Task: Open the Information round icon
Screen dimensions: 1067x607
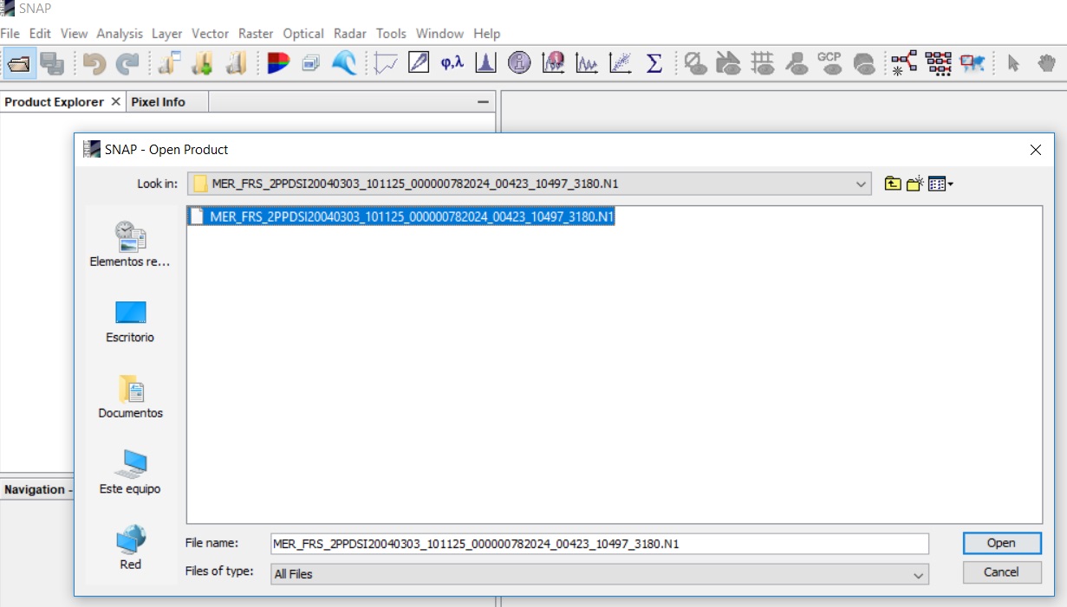Action: tap(519, 63)
